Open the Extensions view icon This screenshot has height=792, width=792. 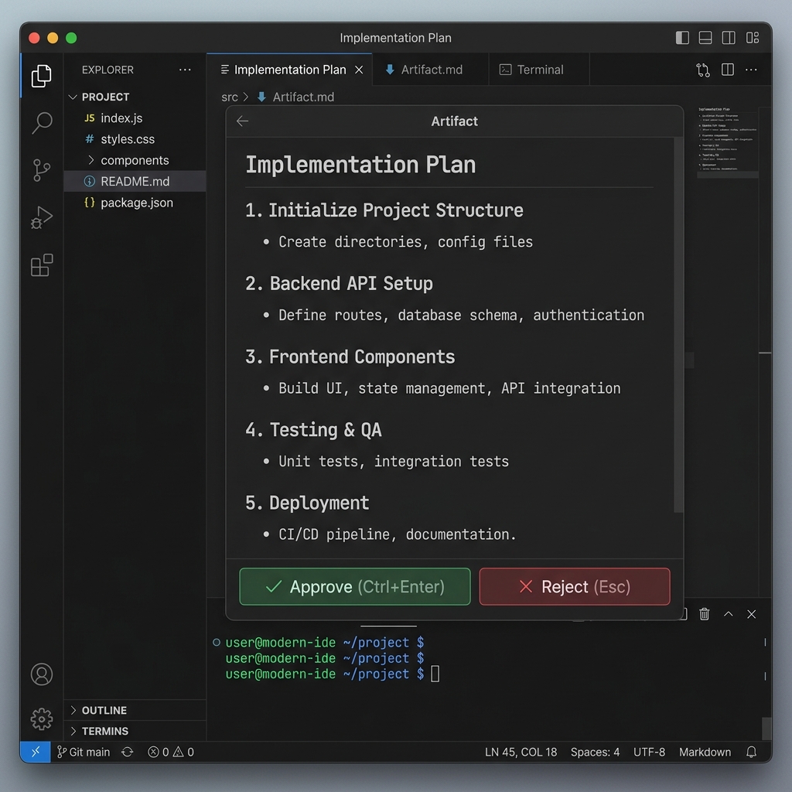tap(42, 265)
